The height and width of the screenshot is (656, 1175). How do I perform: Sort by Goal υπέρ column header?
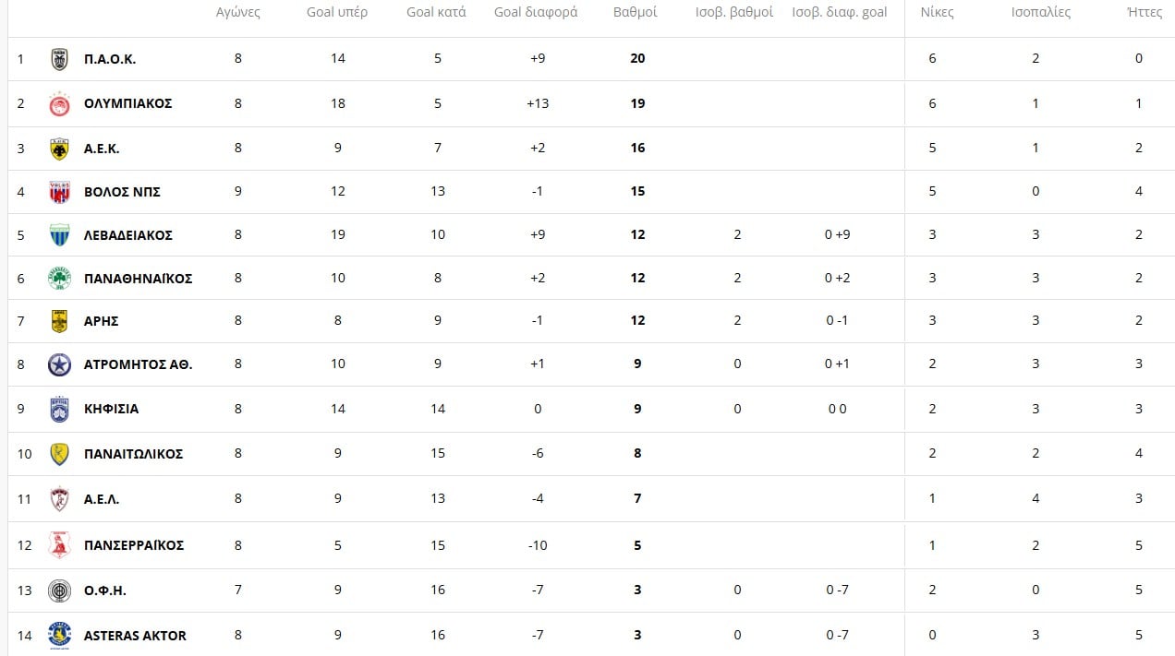(337, 13)
